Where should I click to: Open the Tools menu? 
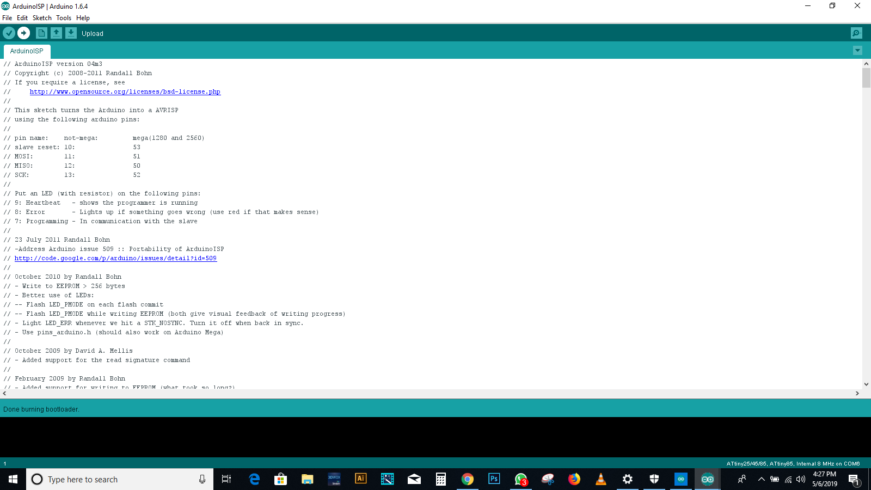pyautogui.click(x=64, y=18)
